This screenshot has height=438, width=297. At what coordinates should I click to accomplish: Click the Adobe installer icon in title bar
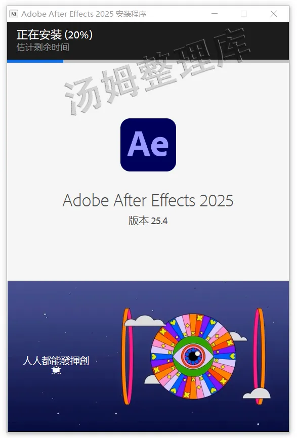click(x=14, y=14)
